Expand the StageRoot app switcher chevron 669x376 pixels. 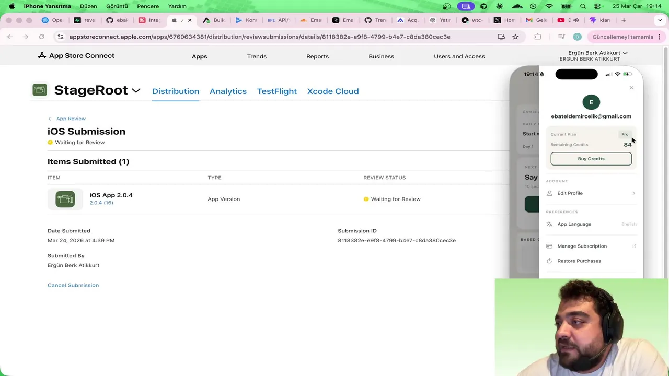click(136, 90)
